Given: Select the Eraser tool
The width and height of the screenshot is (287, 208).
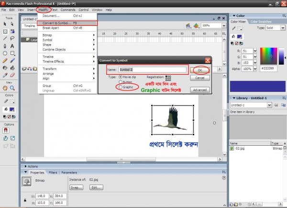Looking at the screenshot, I should (12, 75).
